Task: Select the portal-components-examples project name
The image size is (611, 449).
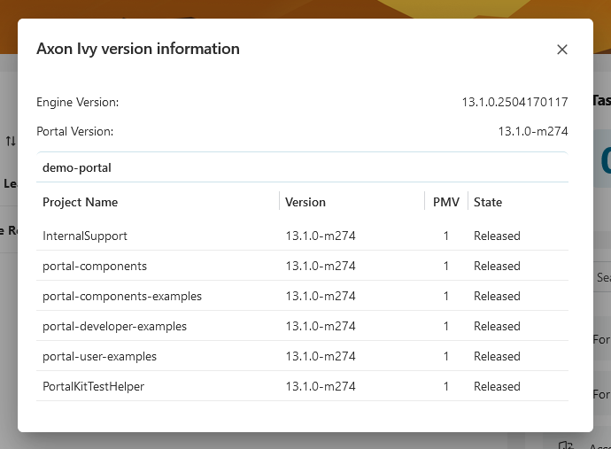Action: click(122, 296)
